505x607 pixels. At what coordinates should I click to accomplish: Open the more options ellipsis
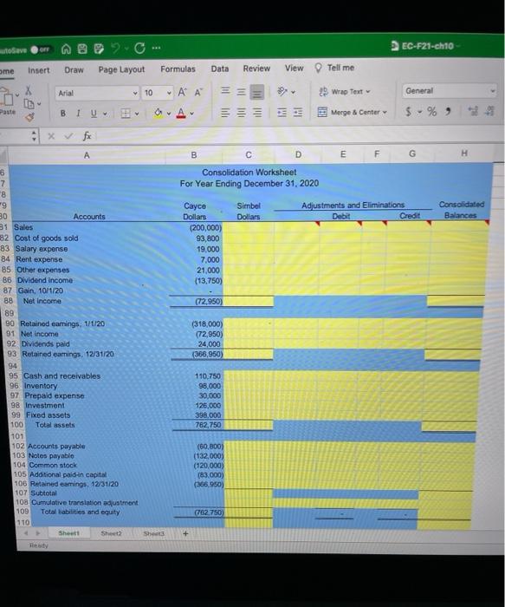(156, 48)
